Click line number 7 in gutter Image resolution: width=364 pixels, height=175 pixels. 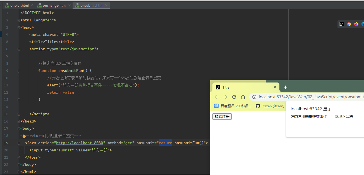pyautogui.click(x=7, y=56)
